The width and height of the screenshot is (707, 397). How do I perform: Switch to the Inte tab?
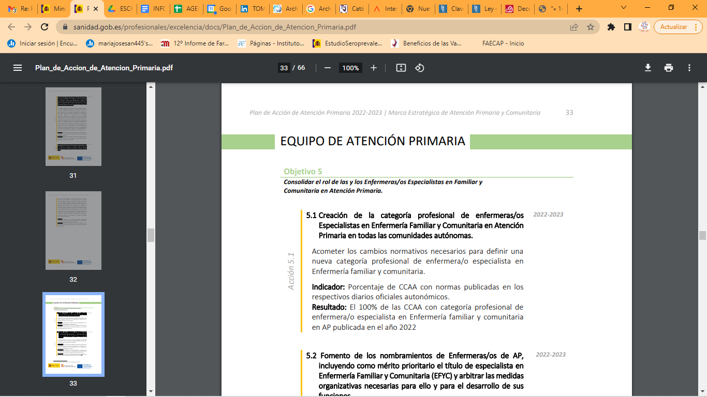[385, 9]
